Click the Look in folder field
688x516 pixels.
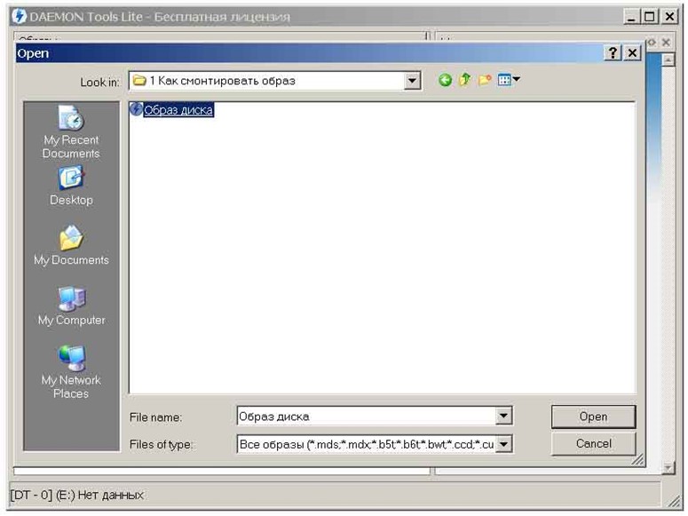coord(274,81)
